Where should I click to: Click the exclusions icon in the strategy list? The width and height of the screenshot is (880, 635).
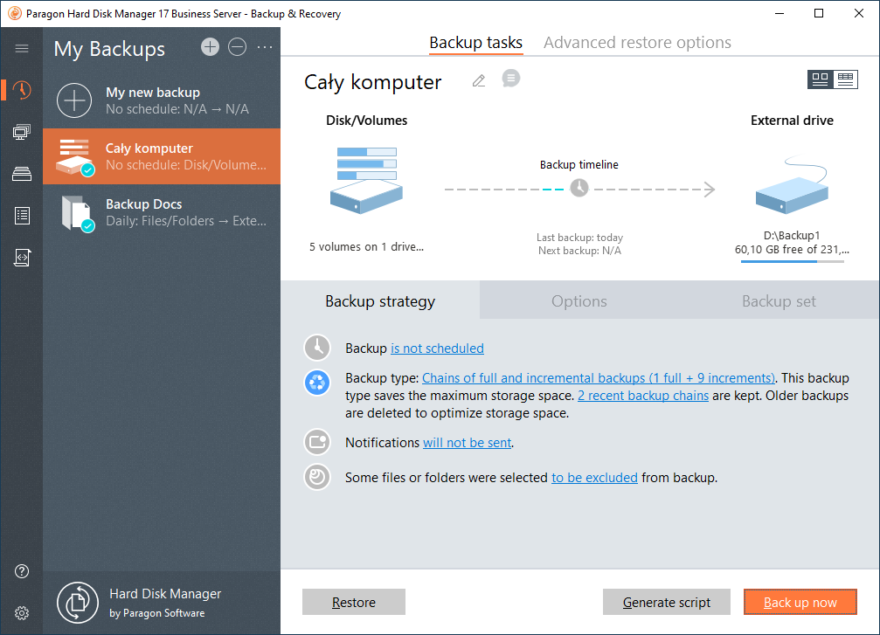[x=317, y=478]
